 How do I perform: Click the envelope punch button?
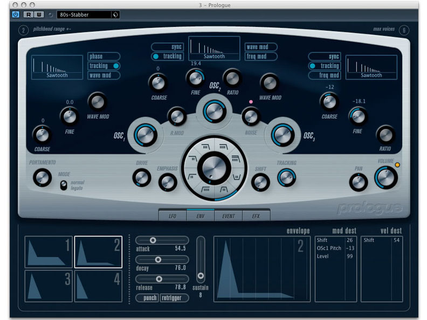click(147, 298)
